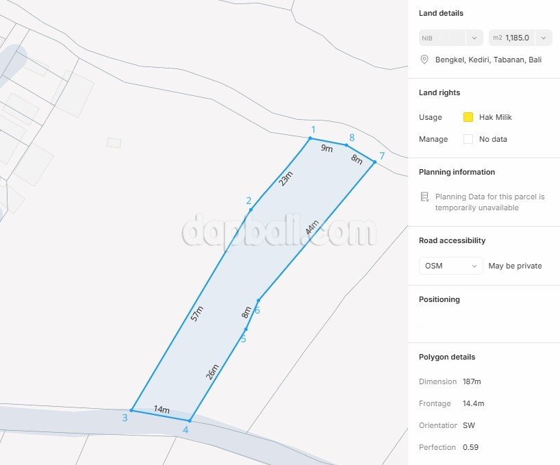Select vertex point 2 on the polygon

point(251,209)
